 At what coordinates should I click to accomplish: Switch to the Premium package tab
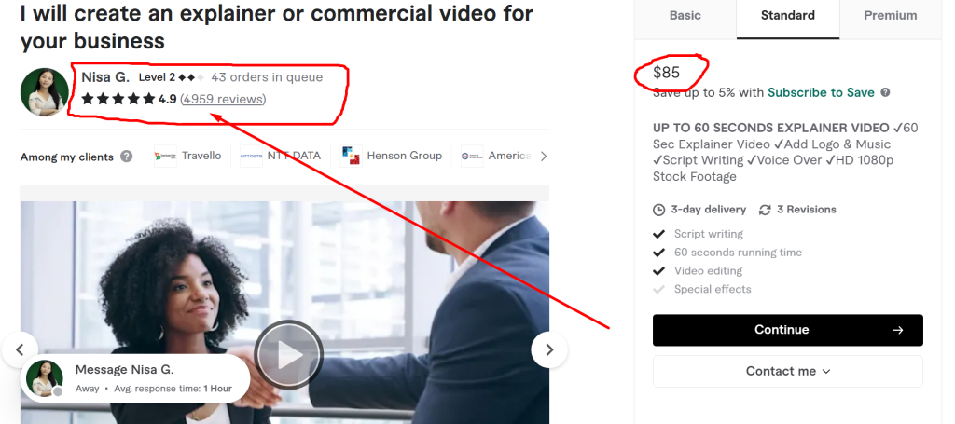(x=891, y=16)
